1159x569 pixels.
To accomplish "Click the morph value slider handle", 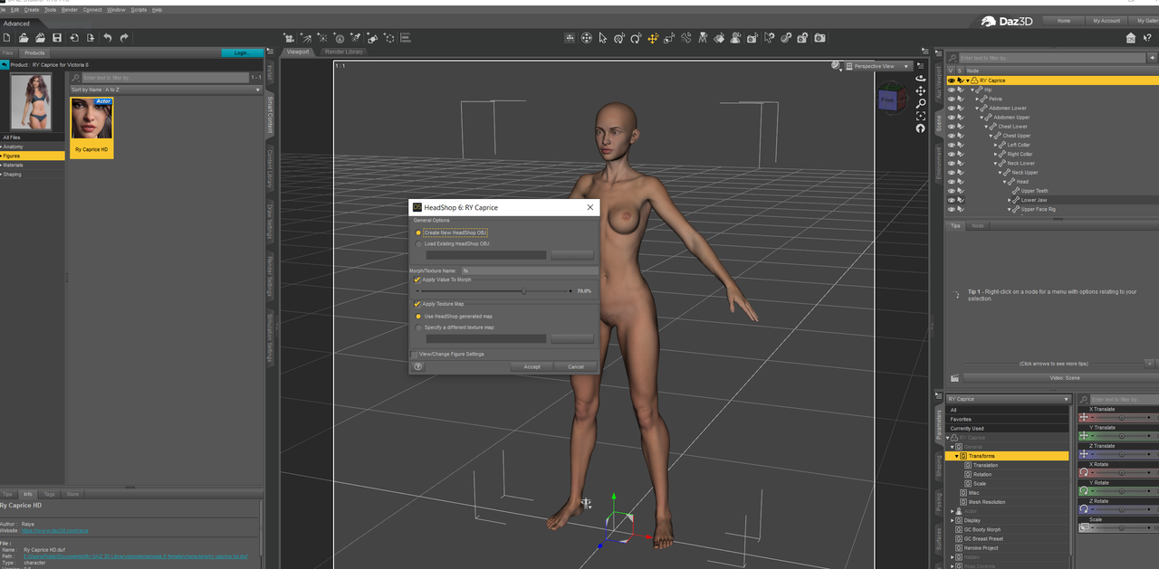I will pyautogui.click(x=523, y=291).
